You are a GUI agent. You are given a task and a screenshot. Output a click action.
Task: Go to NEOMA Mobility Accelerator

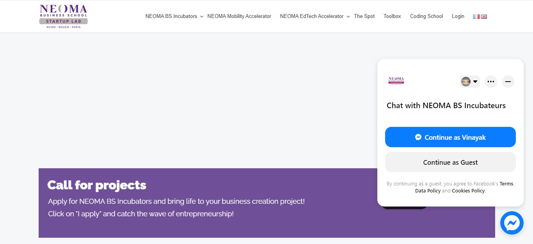(239, 16)
